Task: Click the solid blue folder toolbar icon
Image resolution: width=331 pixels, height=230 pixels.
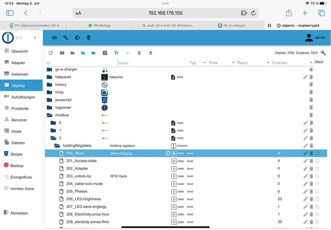Action: click(x=94, y=53)
